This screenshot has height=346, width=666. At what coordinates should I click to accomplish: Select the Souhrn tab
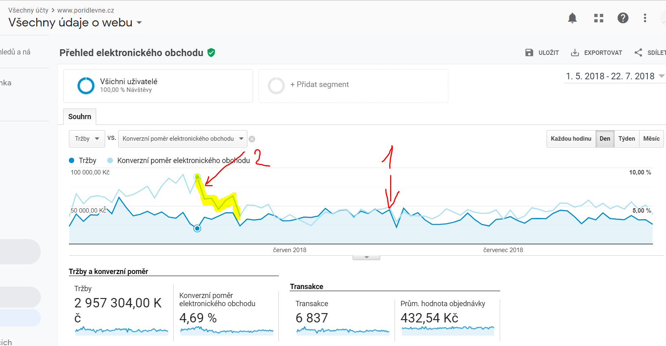[x=80, y=117]
